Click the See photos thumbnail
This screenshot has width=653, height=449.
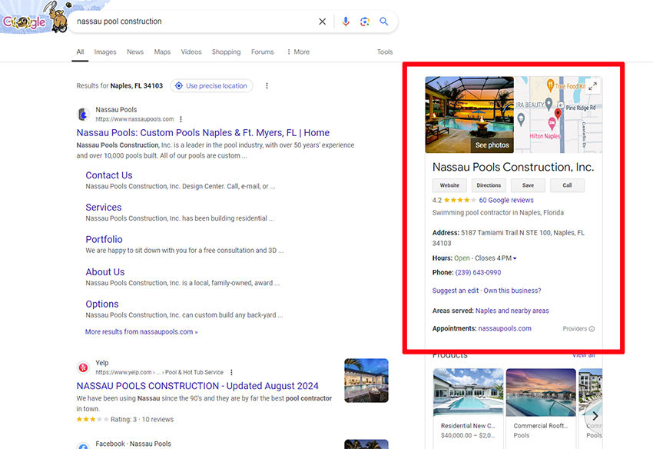(x=469, y=115)
